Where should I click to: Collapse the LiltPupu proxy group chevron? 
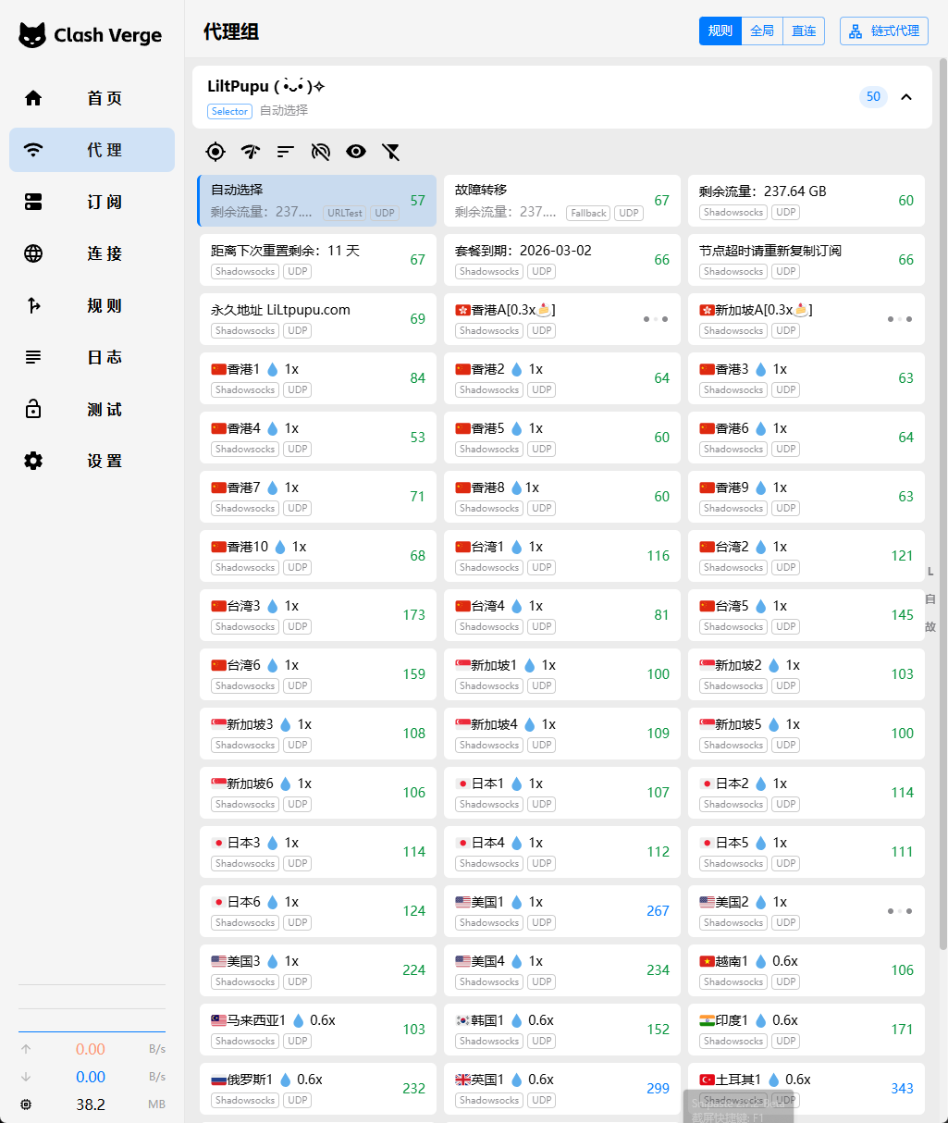(906, 97)
